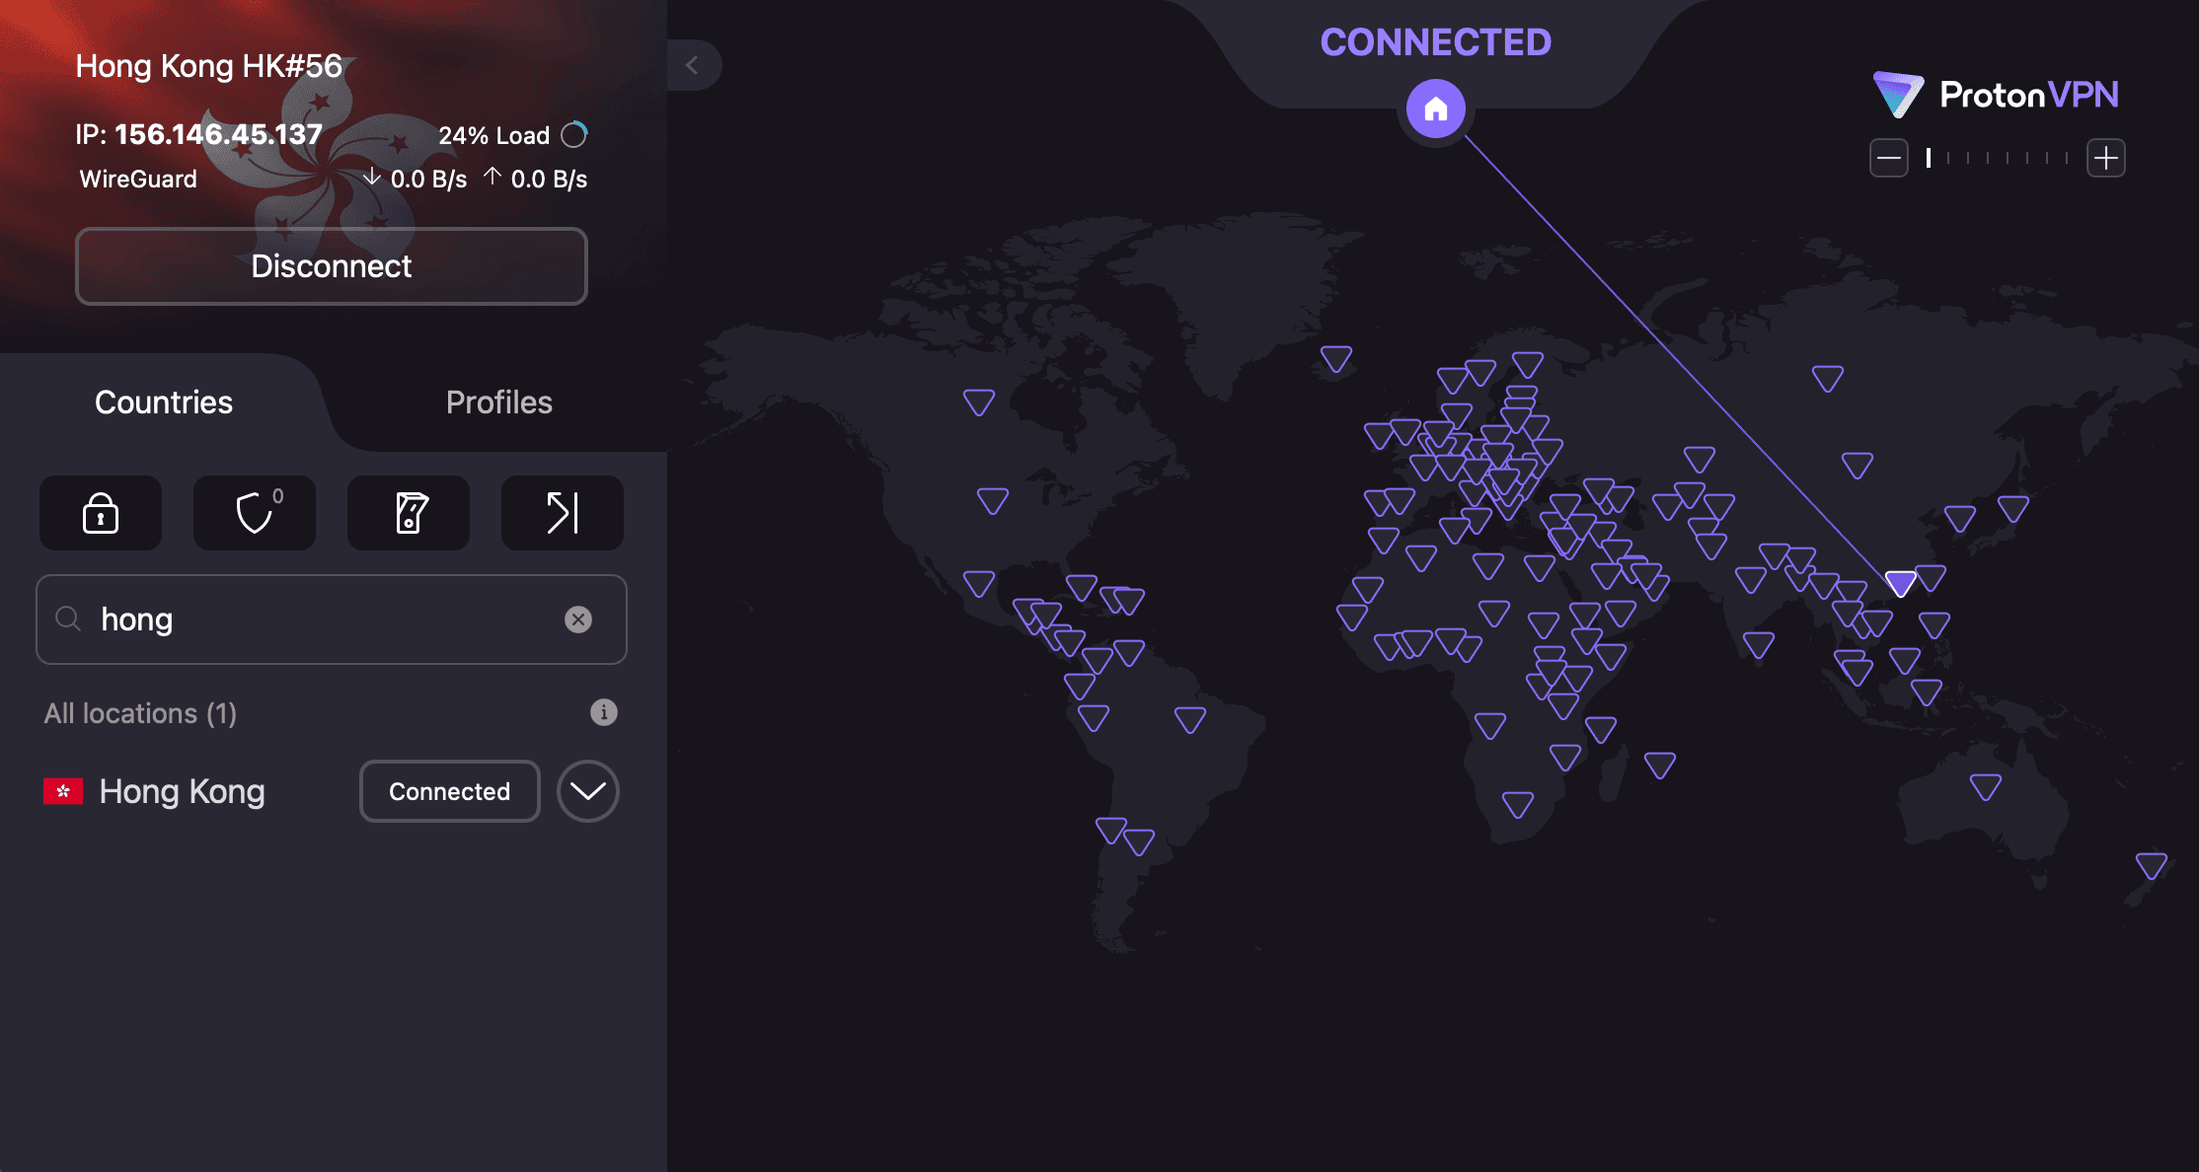Click the Connected button for Hong Kong
Image resolution: width=2199 pixels, height=1172 pixels.
449,791
